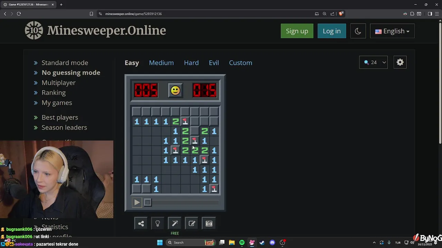
Task: Reload the page with the refresh icon
Action: 19,14
